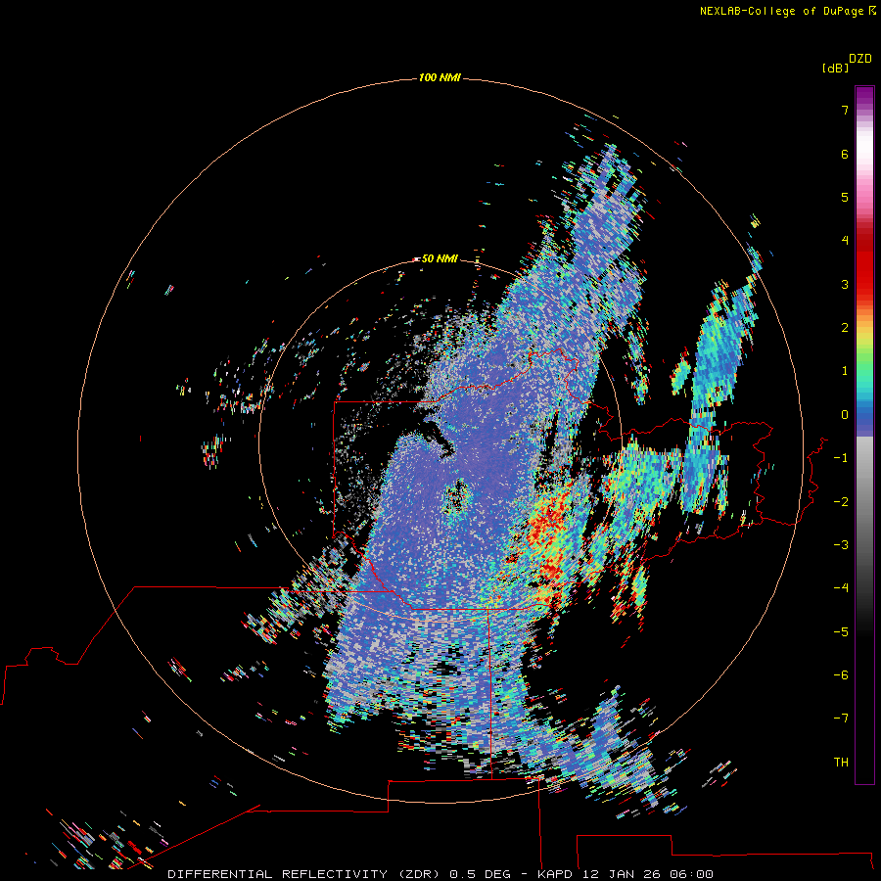The width and height of the screenshot is (881, 881).
Task: Click the vertical ZDR color scale bar
Action: pos(864,435)
